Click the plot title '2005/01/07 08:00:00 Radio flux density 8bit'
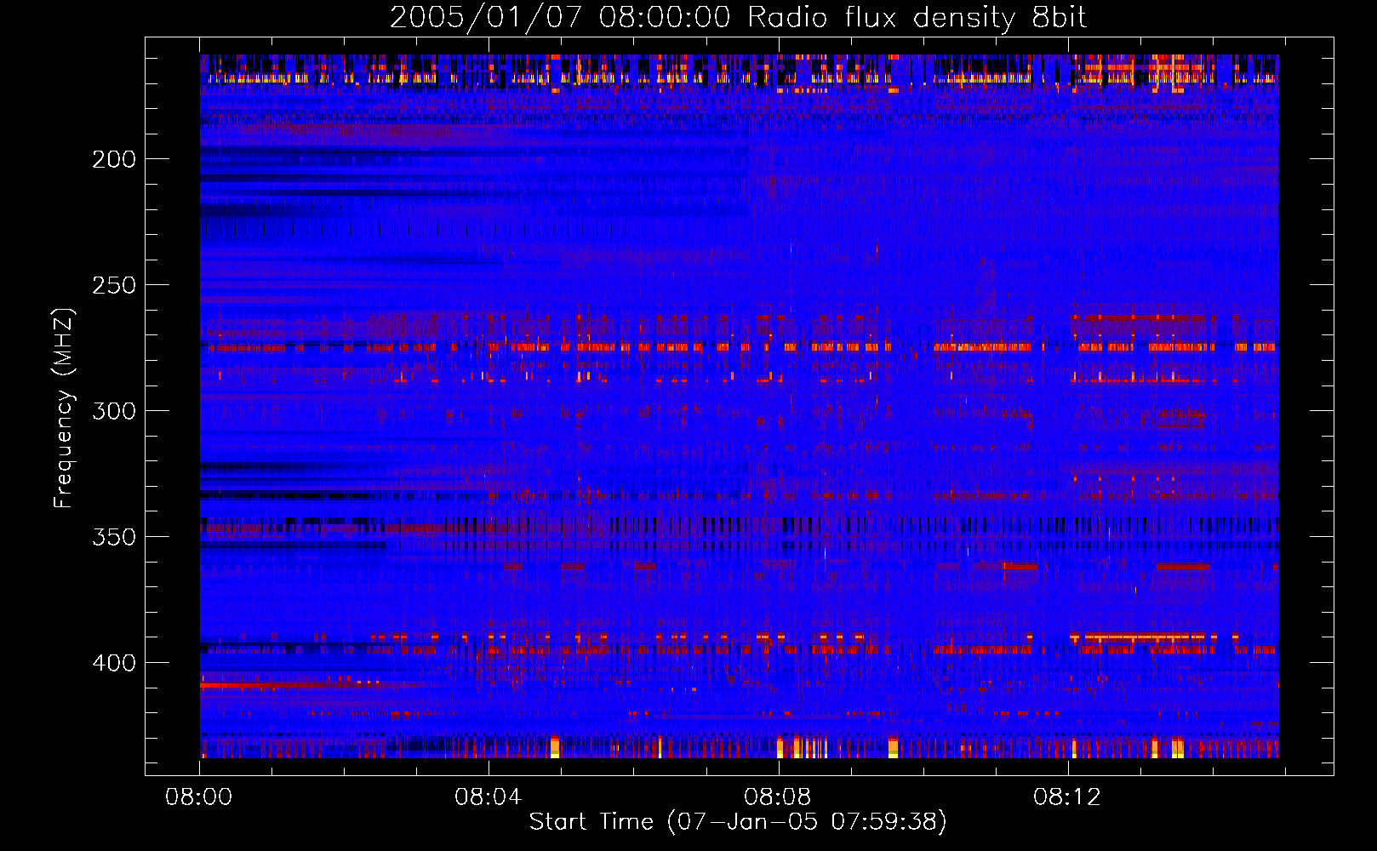Image resolution: width=1377 pixels, height=851 pixels. [738, 18]
